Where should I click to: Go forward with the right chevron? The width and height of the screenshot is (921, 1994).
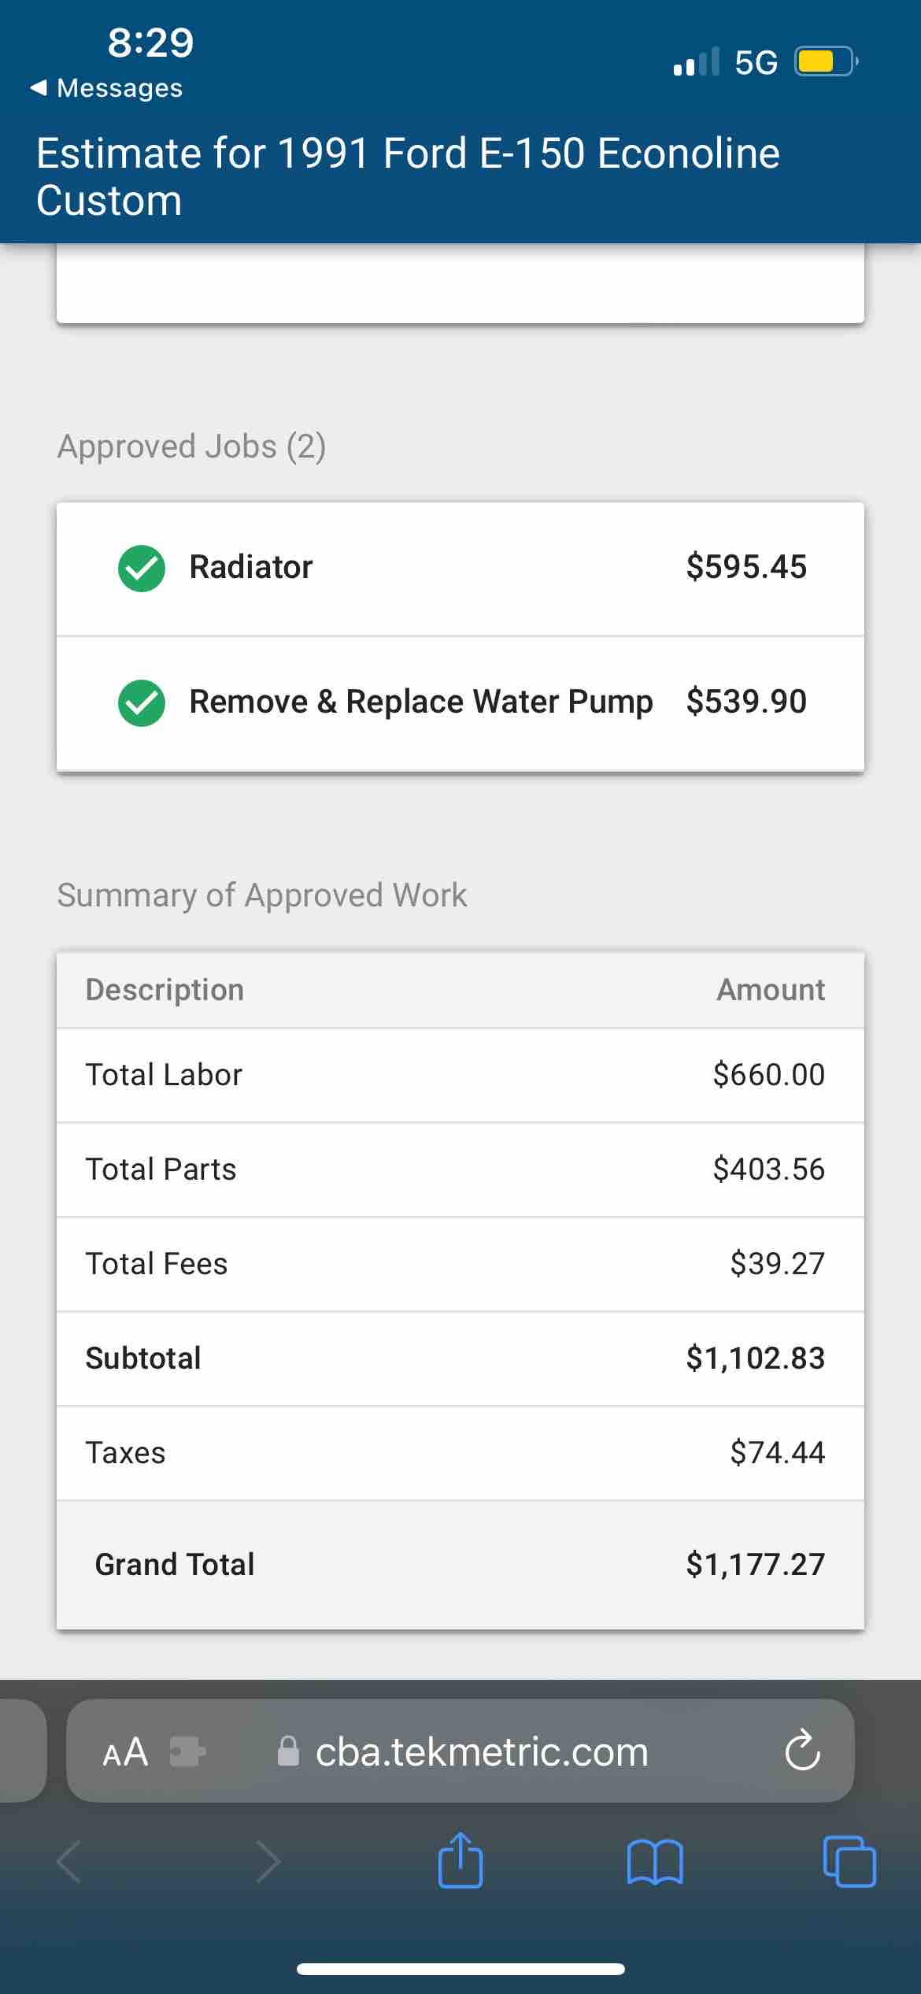pos(268,1862)
